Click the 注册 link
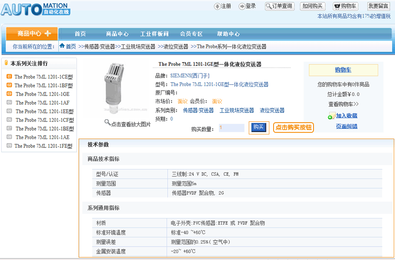Viewport: 395px width, 260px height. pos(226,6)
